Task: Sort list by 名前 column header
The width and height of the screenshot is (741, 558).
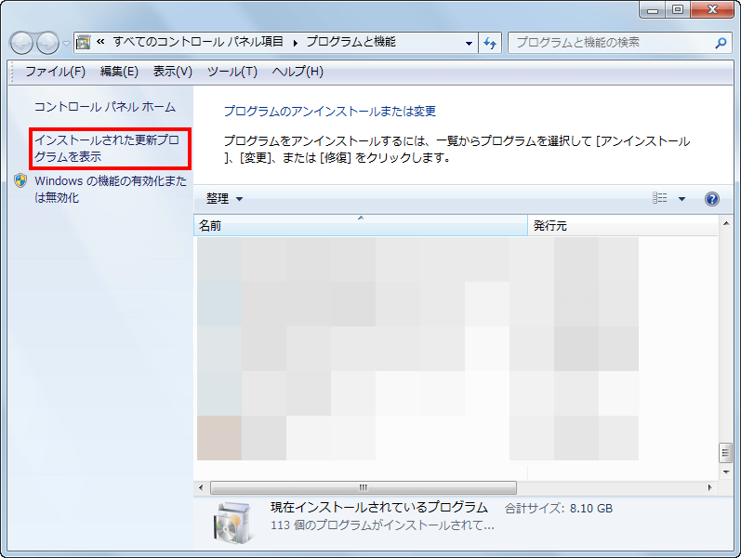Action: click(361, 225)
